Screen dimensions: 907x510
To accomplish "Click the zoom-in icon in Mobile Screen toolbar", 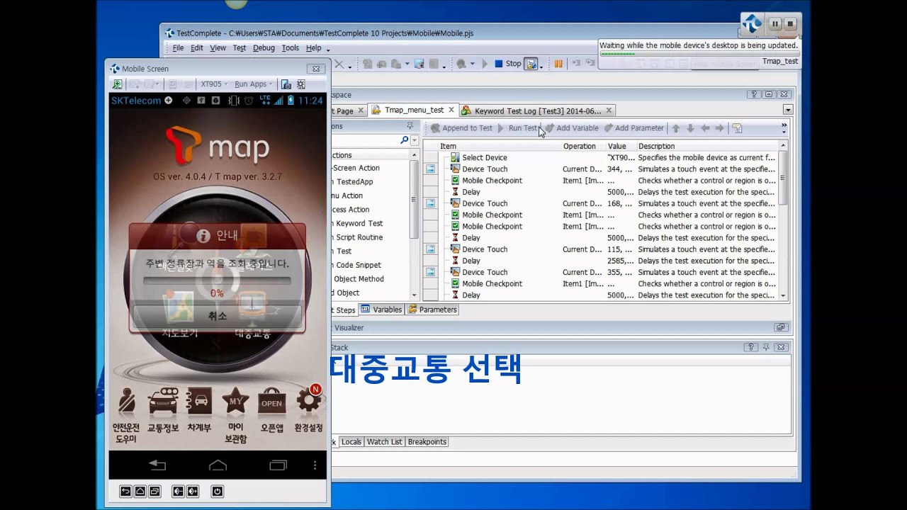I will pyautogui.click(x=118, y=84).
